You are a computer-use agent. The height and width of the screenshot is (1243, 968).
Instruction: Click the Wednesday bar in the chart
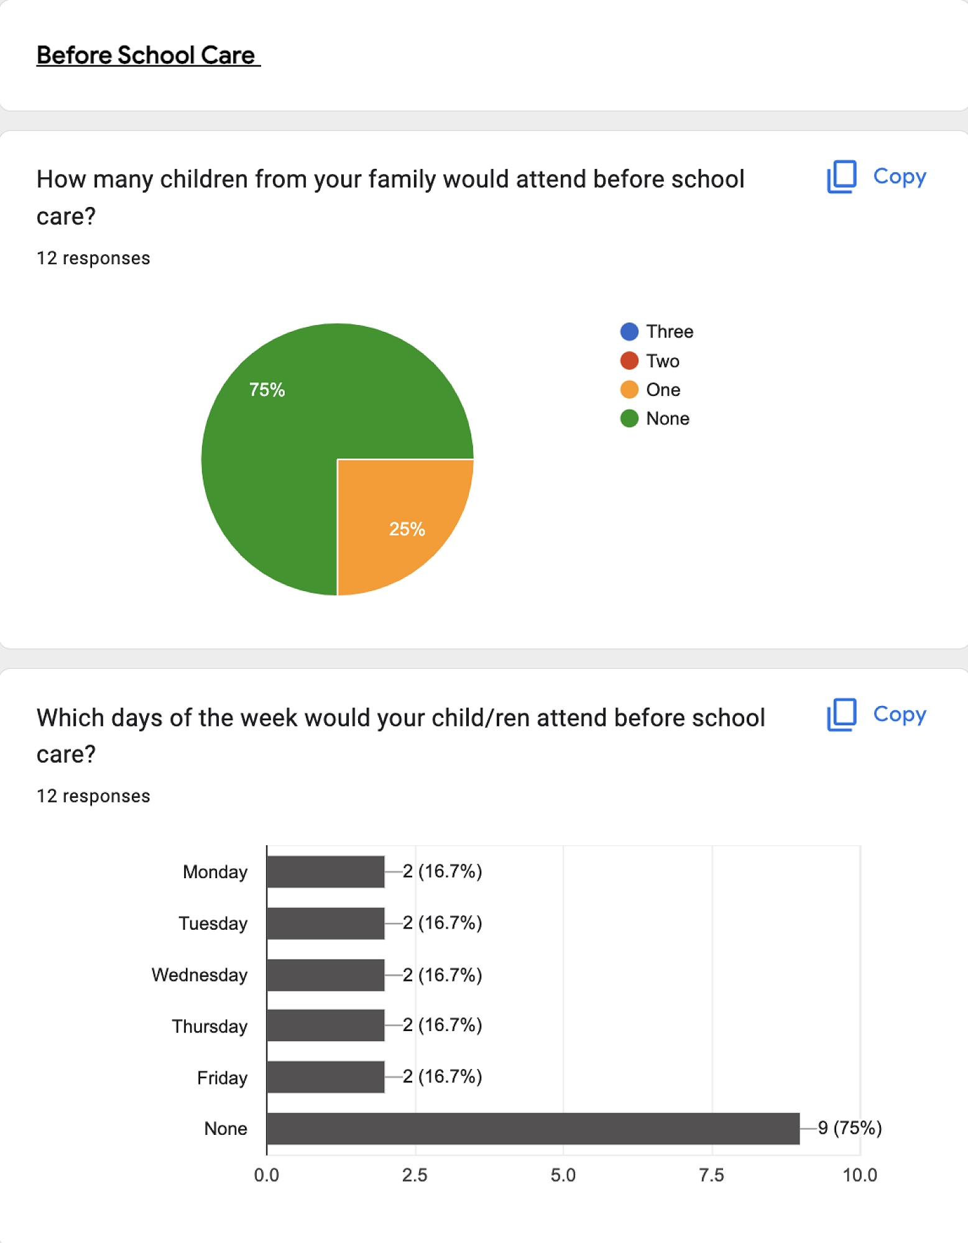pyautogui.click(x=325, y=975)
